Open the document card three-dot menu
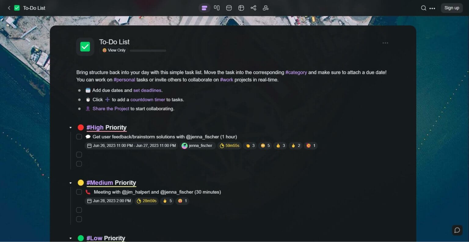This screenshot has height=242, width=469. pos(385,43)
